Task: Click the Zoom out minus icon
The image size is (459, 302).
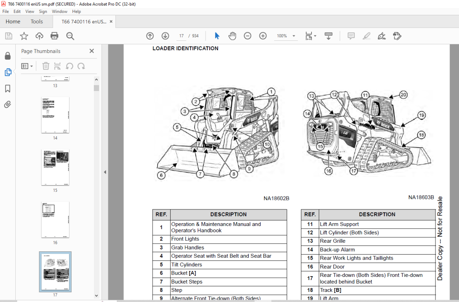Action: coord(248,36)
